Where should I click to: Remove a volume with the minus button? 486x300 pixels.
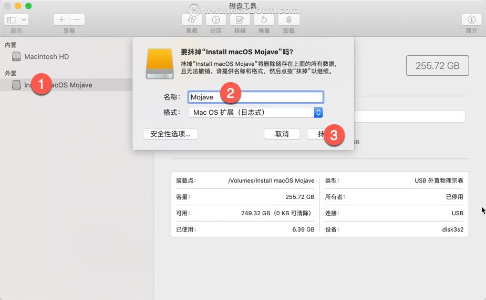coord(77,19)
